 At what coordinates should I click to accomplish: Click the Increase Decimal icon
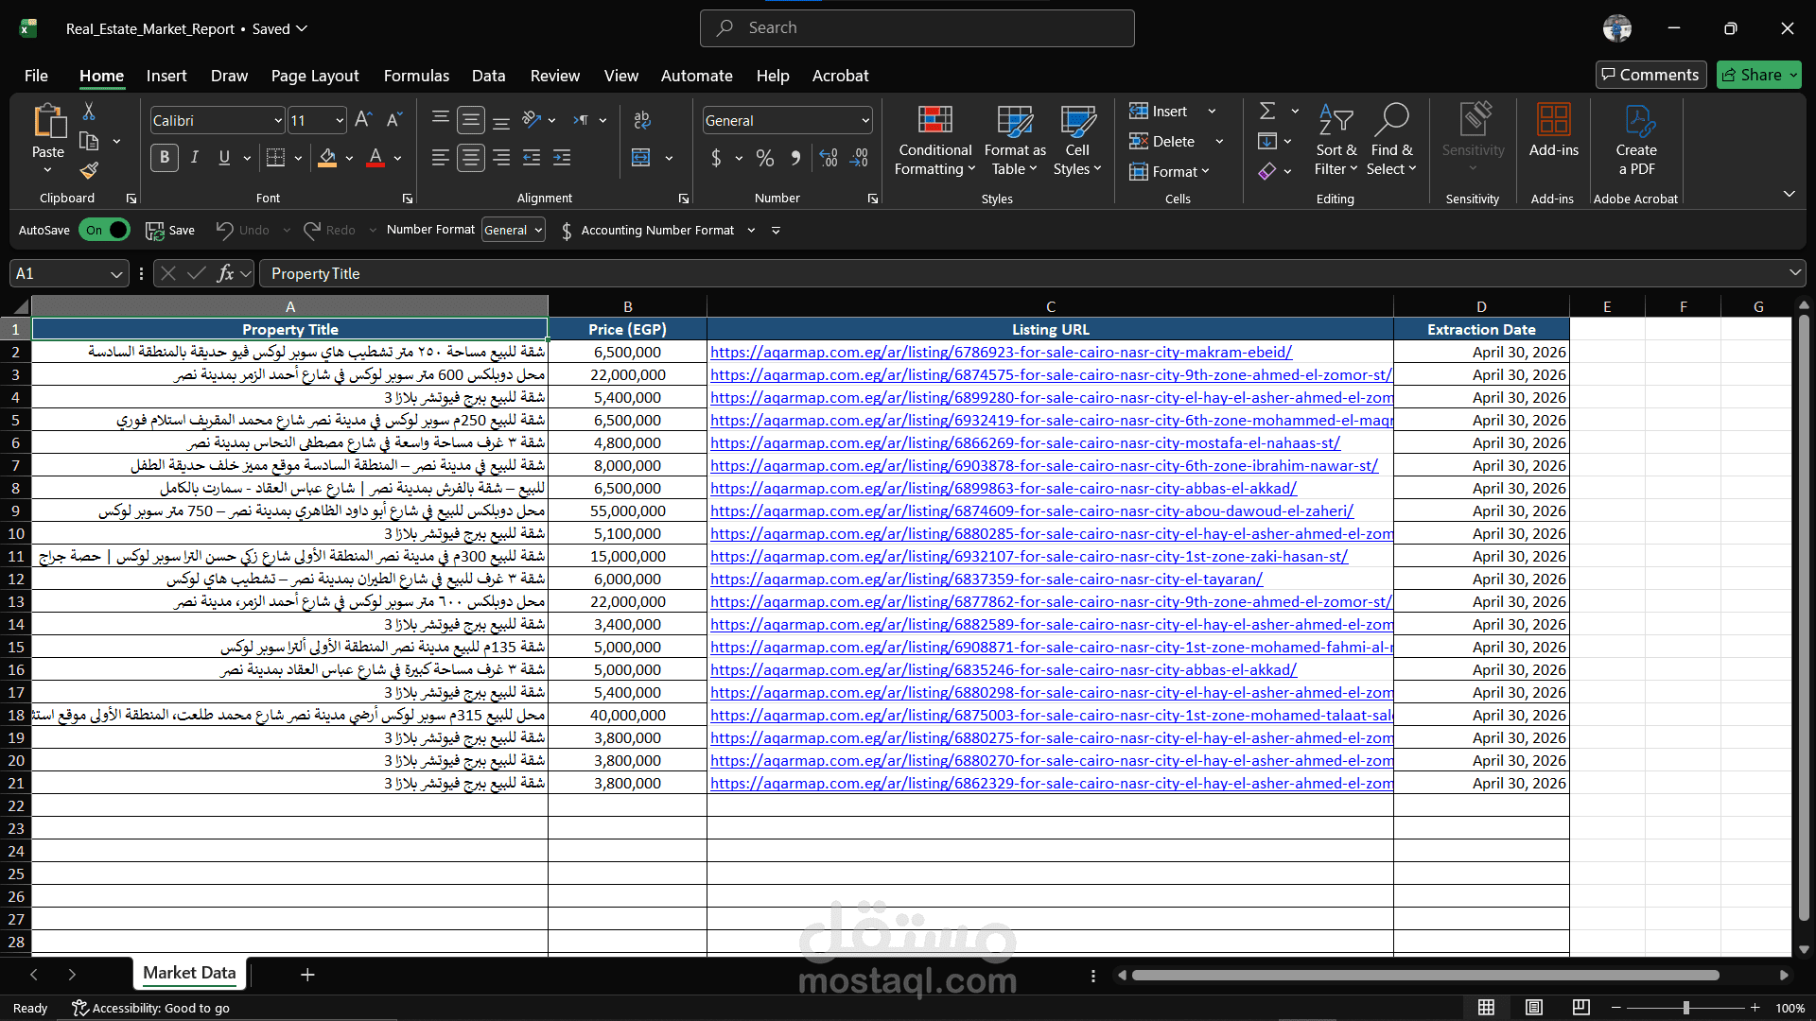[829, 158]
